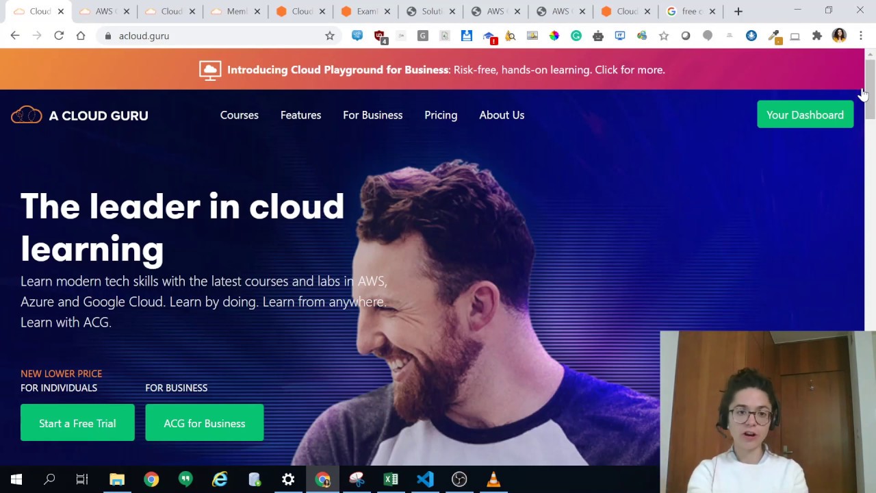Open the uBlock Origin shield extension

[380, 36]
